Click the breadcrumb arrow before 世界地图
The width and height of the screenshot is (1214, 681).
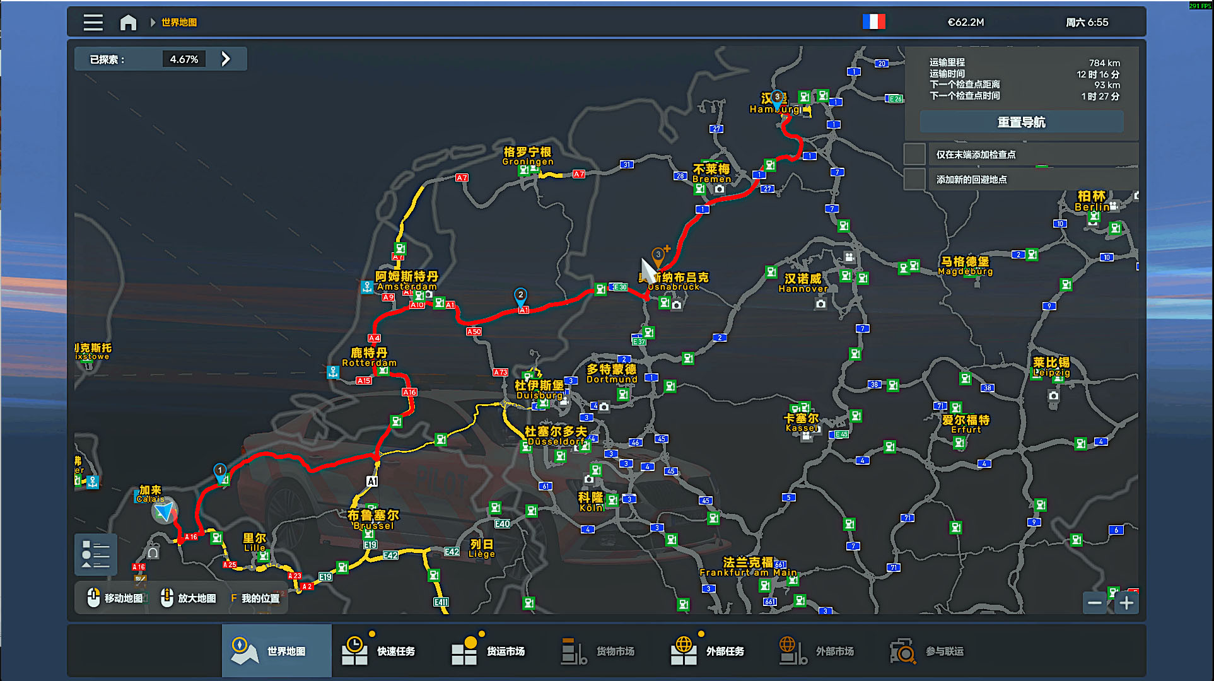[153, 23]
